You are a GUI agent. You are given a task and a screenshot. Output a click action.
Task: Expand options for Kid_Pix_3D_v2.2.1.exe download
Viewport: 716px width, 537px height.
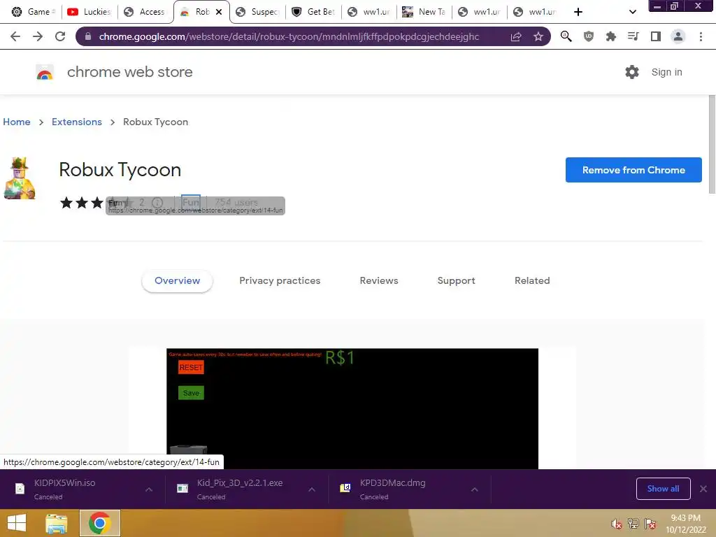pos(312,489)
